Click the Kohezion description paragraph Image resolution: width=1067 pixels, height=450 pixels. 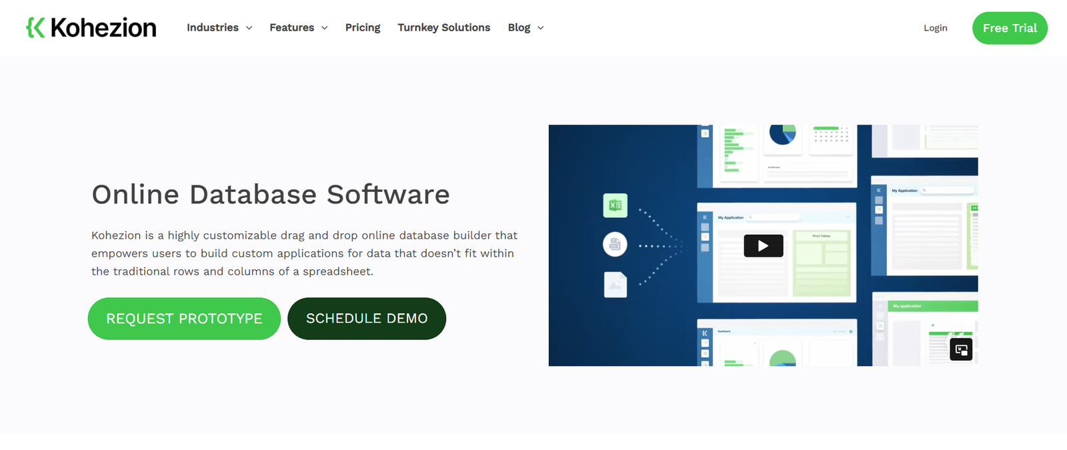click(305, 253)
